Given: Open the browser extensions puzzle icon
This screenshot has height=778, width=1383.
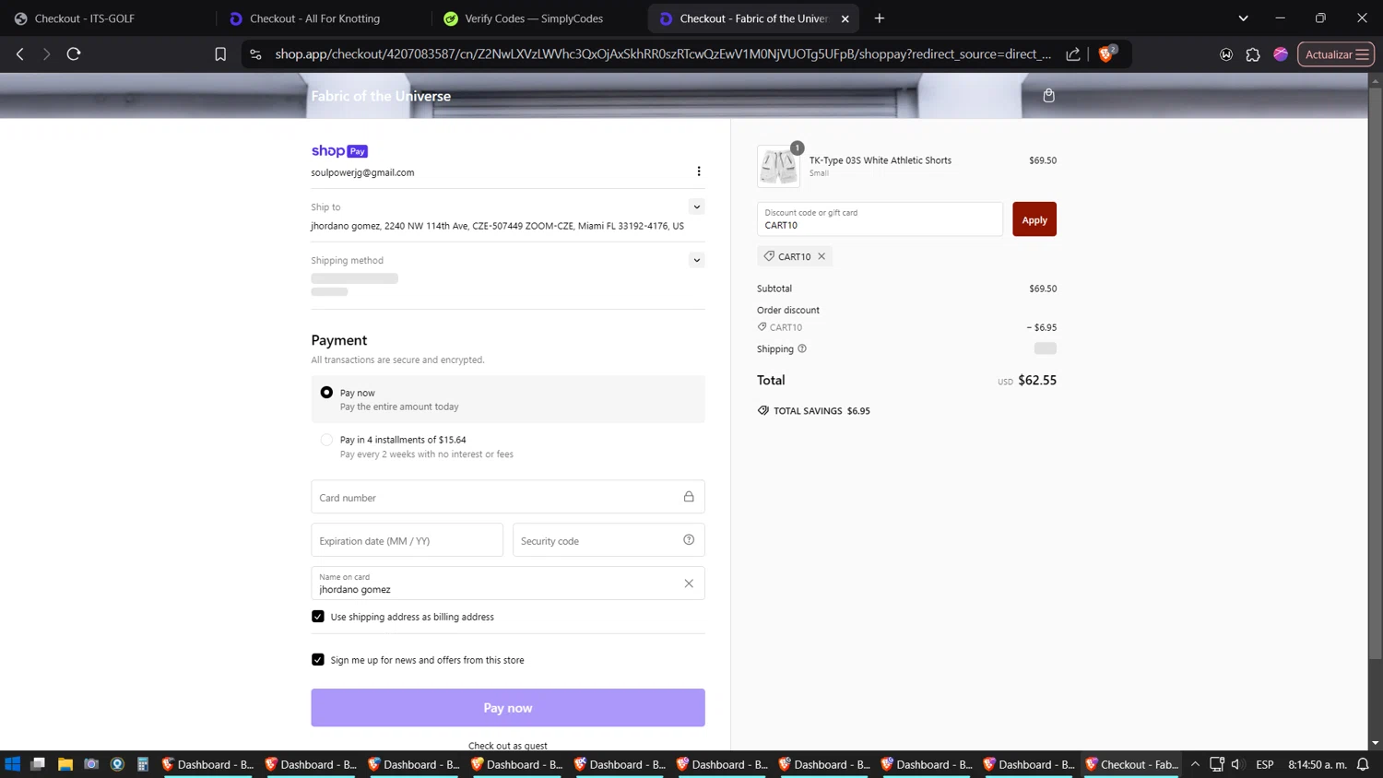Looking at the screenshot, I should click(x=1253, y=54).
